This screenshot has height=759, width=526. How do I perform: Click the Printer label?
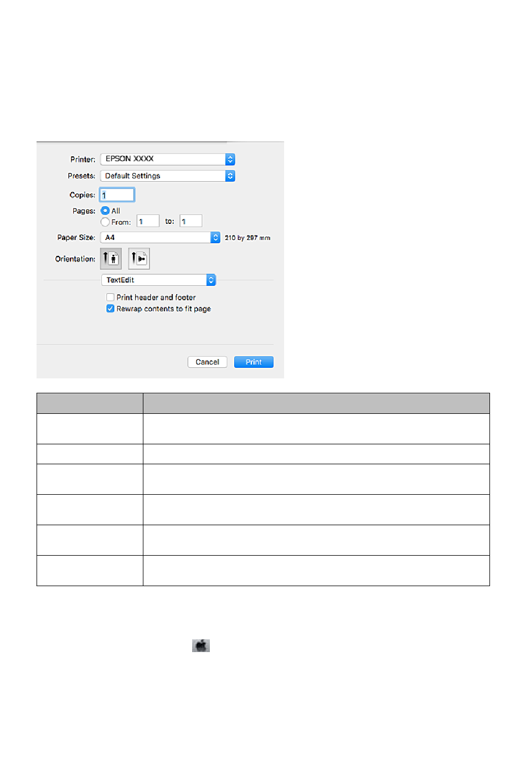tap(83, 160)
